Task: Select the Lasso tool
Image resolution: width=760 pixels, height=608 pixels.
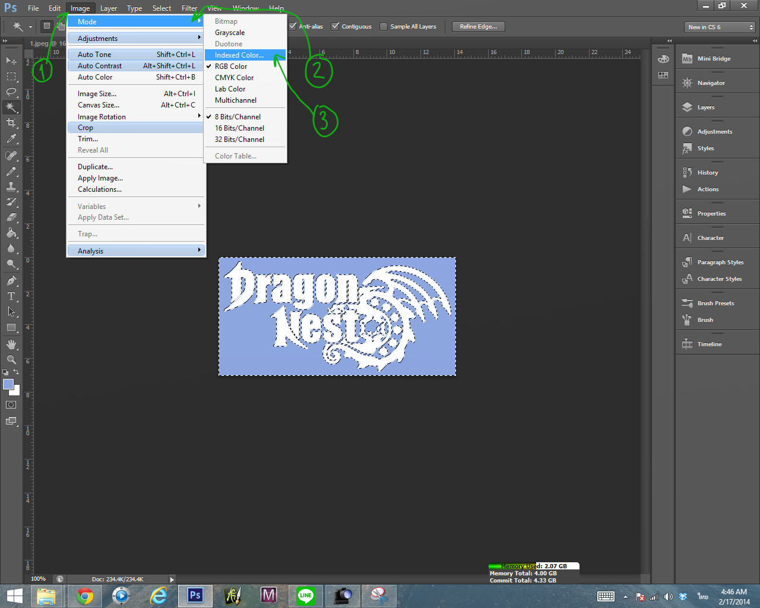Action: tap(11, 91)
